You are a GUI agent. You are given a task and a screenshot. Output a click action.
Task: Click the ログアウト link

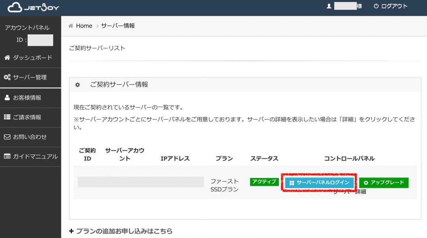[394, 6]
